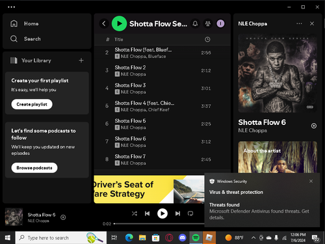The image size is (325, 244).
Task: Click Browse podcasts button
Action: point(34,168)
